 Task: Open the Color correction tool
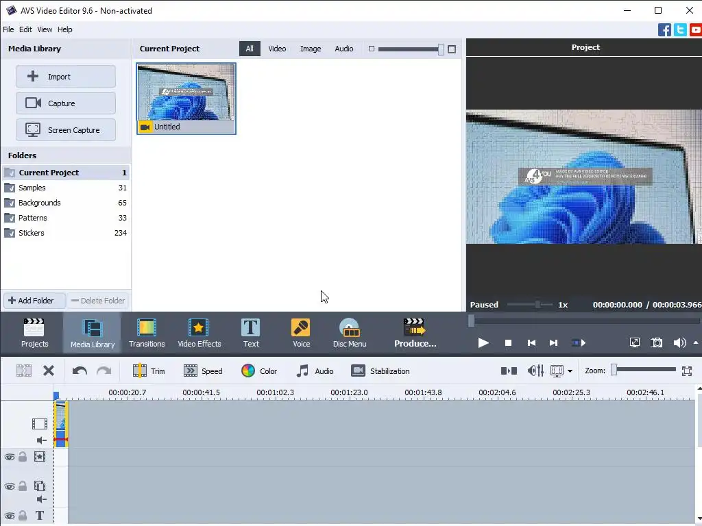(x=259, y=371)
